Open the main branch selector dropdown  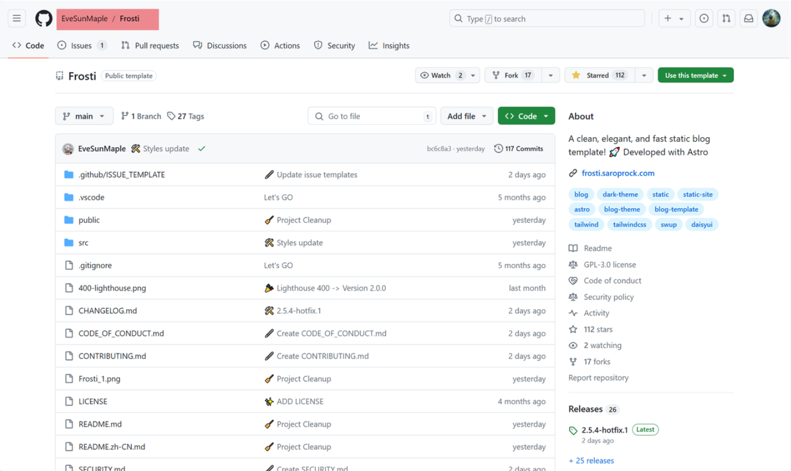coord(84,116)
